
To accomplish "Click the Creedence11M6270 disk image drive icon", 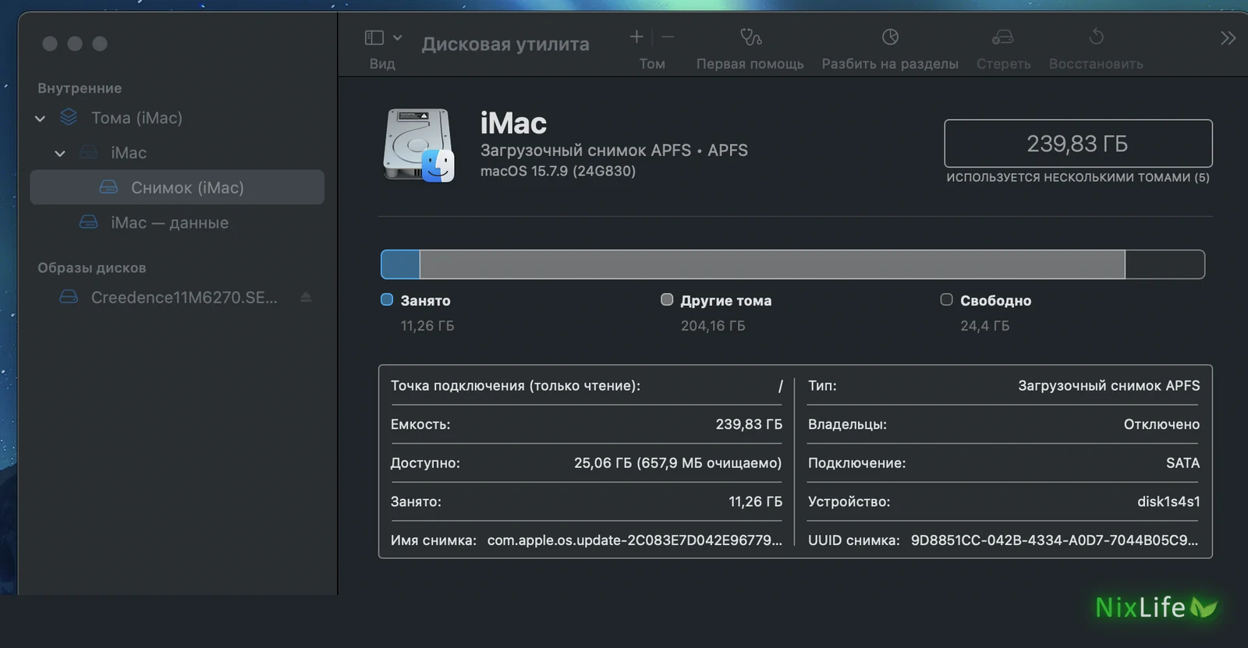I will [x=69, y=297].
